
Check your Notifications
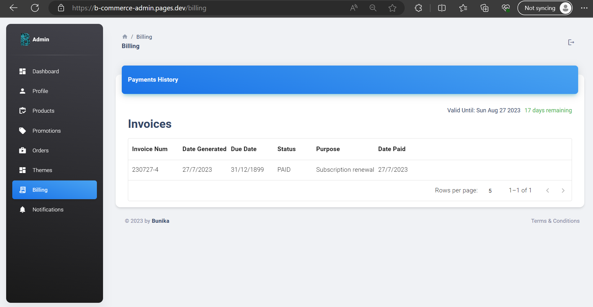(48, 209)
